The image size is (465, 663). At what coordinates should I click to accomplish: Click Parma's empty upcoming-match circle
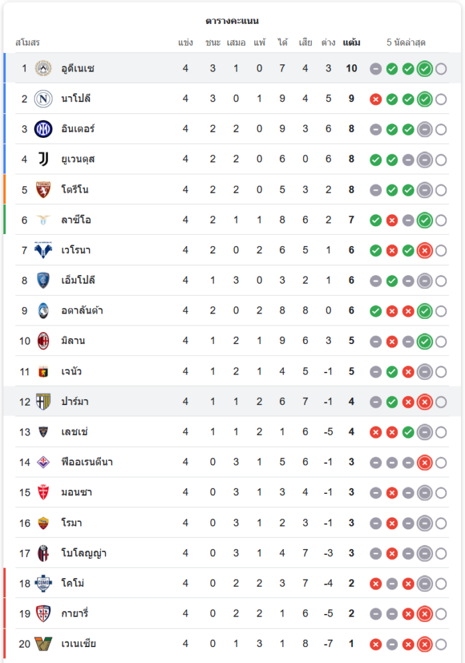click(441, 402)
